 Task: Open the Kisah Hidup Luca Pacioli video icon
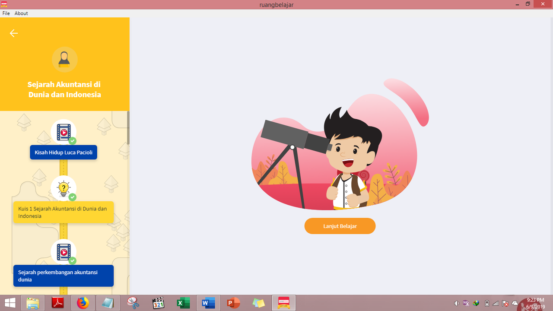64,132
